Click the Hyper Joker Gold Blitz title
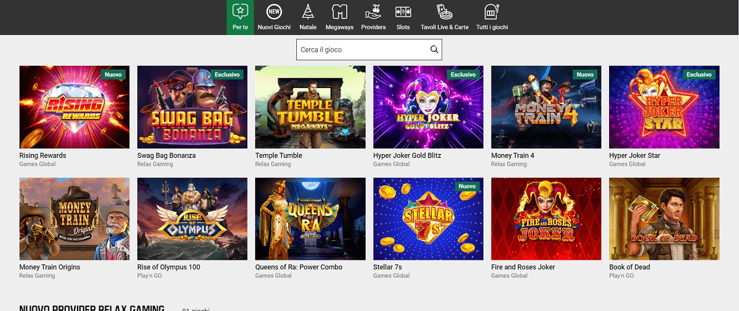 pos(407,156)
